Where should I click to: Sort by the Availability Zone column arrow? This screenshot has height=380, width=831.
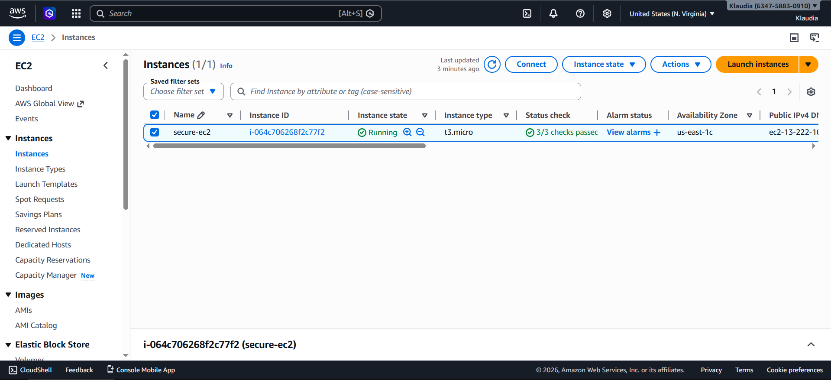tap(750, 115)
